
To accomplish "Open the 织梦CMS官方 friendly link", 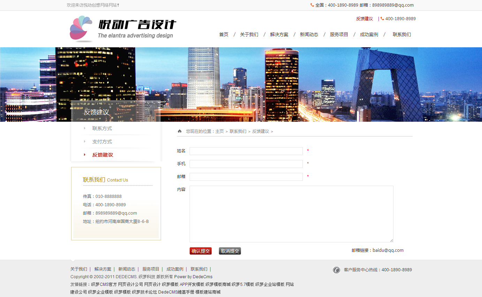I will (x=104, y=284).
